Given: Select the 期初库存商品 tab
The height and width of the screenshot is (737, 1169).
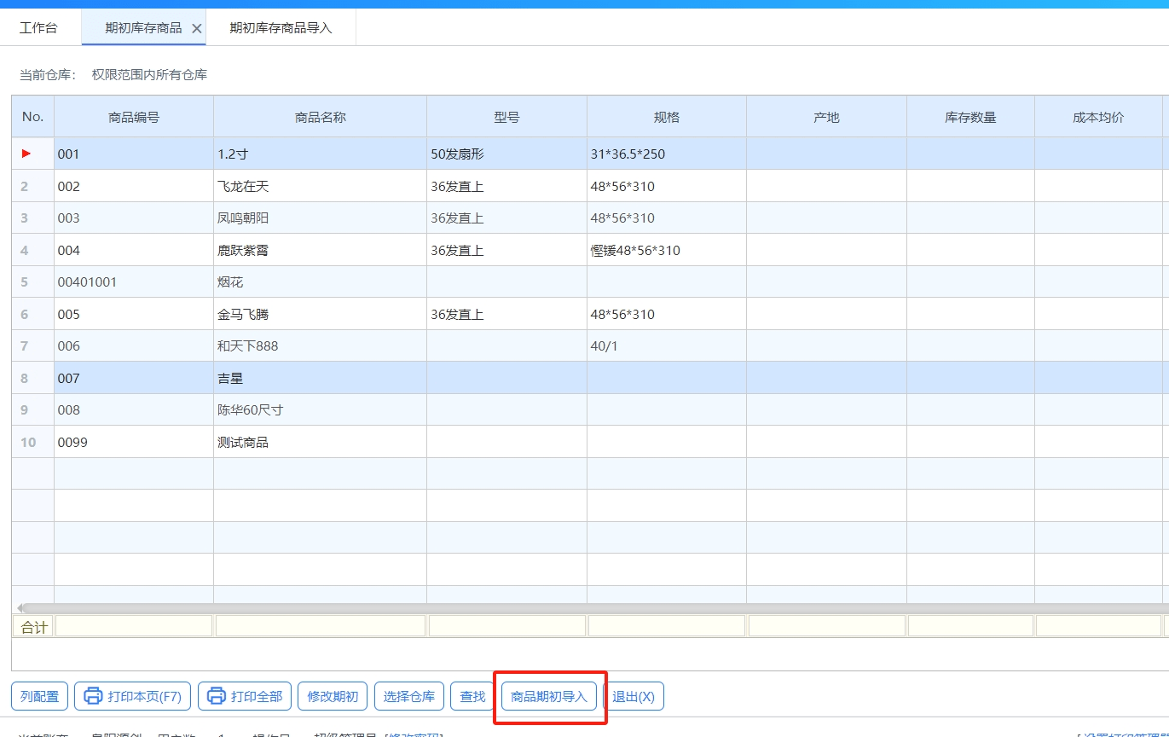Looking at the screenshot, I should 143,28.
